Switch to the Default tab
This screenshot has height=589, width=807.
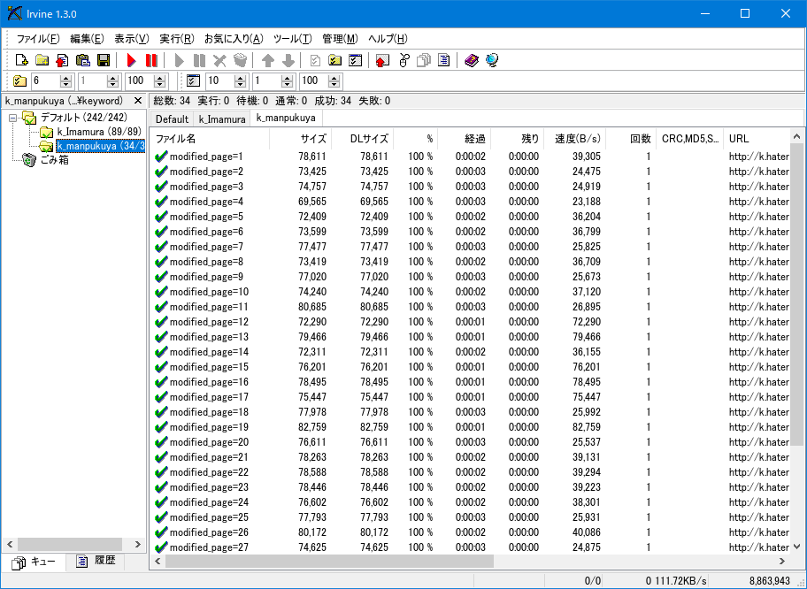point(172,119)
